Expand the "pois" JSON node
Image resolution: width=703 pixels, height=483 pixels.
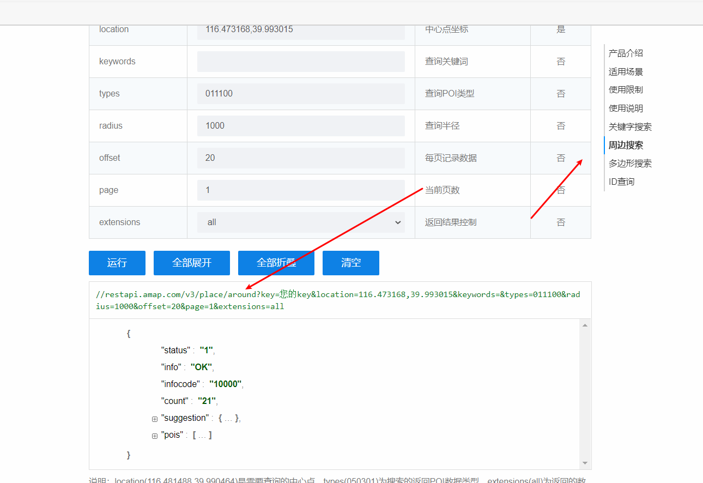[x=155, y=436]
